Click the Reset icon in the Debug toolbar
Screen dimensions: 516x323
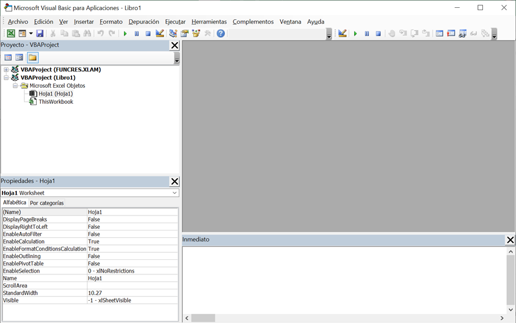pos(378,34)
